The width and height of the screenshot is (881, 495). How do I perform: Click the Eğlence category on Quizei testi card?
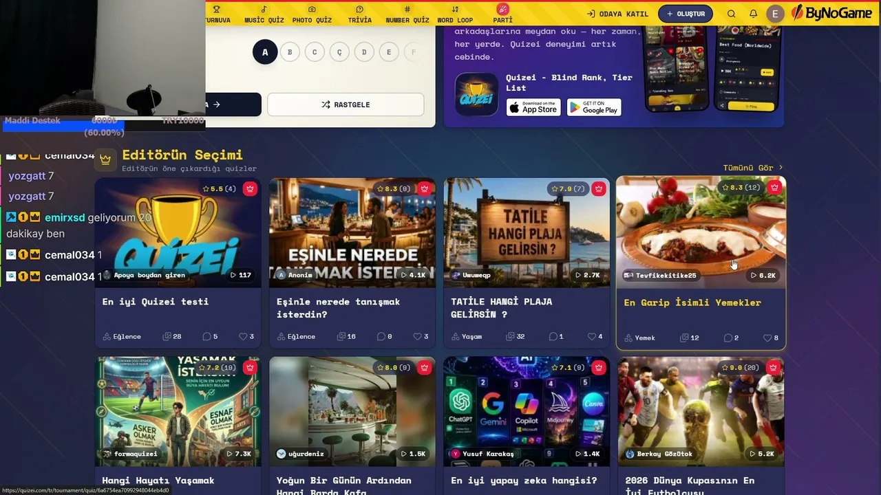(122, 336)
